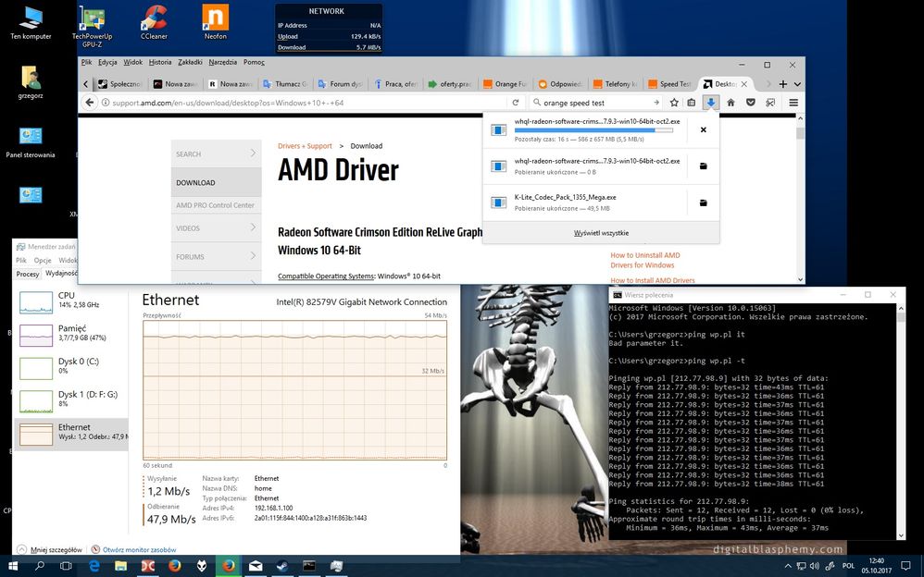Expand the VIDEOS section in AMD sidebar
This screenshot has width=924, height=577.
(x=254, y=227)
